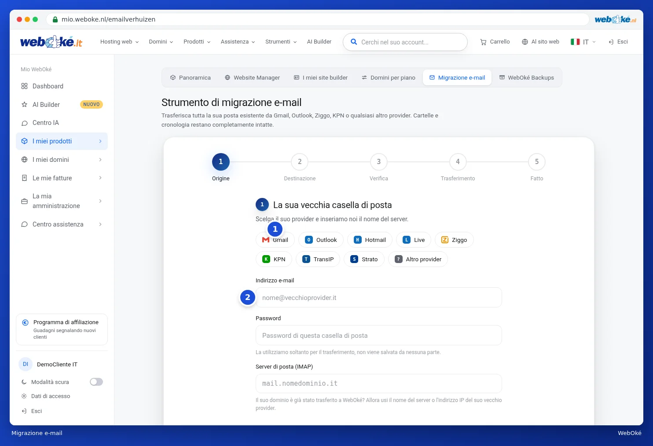The image size is (653, 446).
Task: Open the Assistenza dropdown menu
Action: click(x=238, y=42)
